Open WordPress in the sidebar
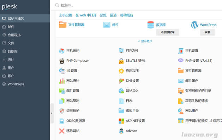This screenshot has height=140, width=222. tap(25, 84)
